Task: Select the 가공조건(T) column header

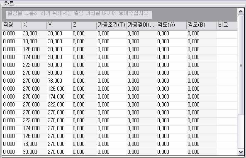Action: 112,25
